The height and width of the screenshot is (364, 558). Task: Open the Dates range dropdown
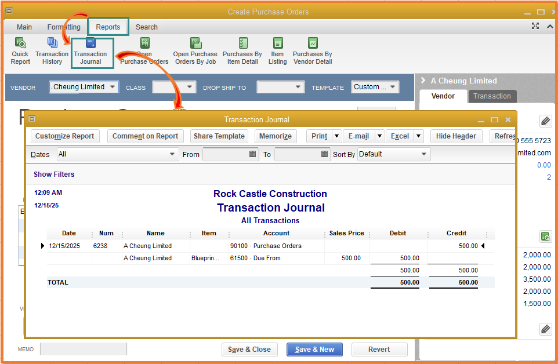(x=172, y=154)
